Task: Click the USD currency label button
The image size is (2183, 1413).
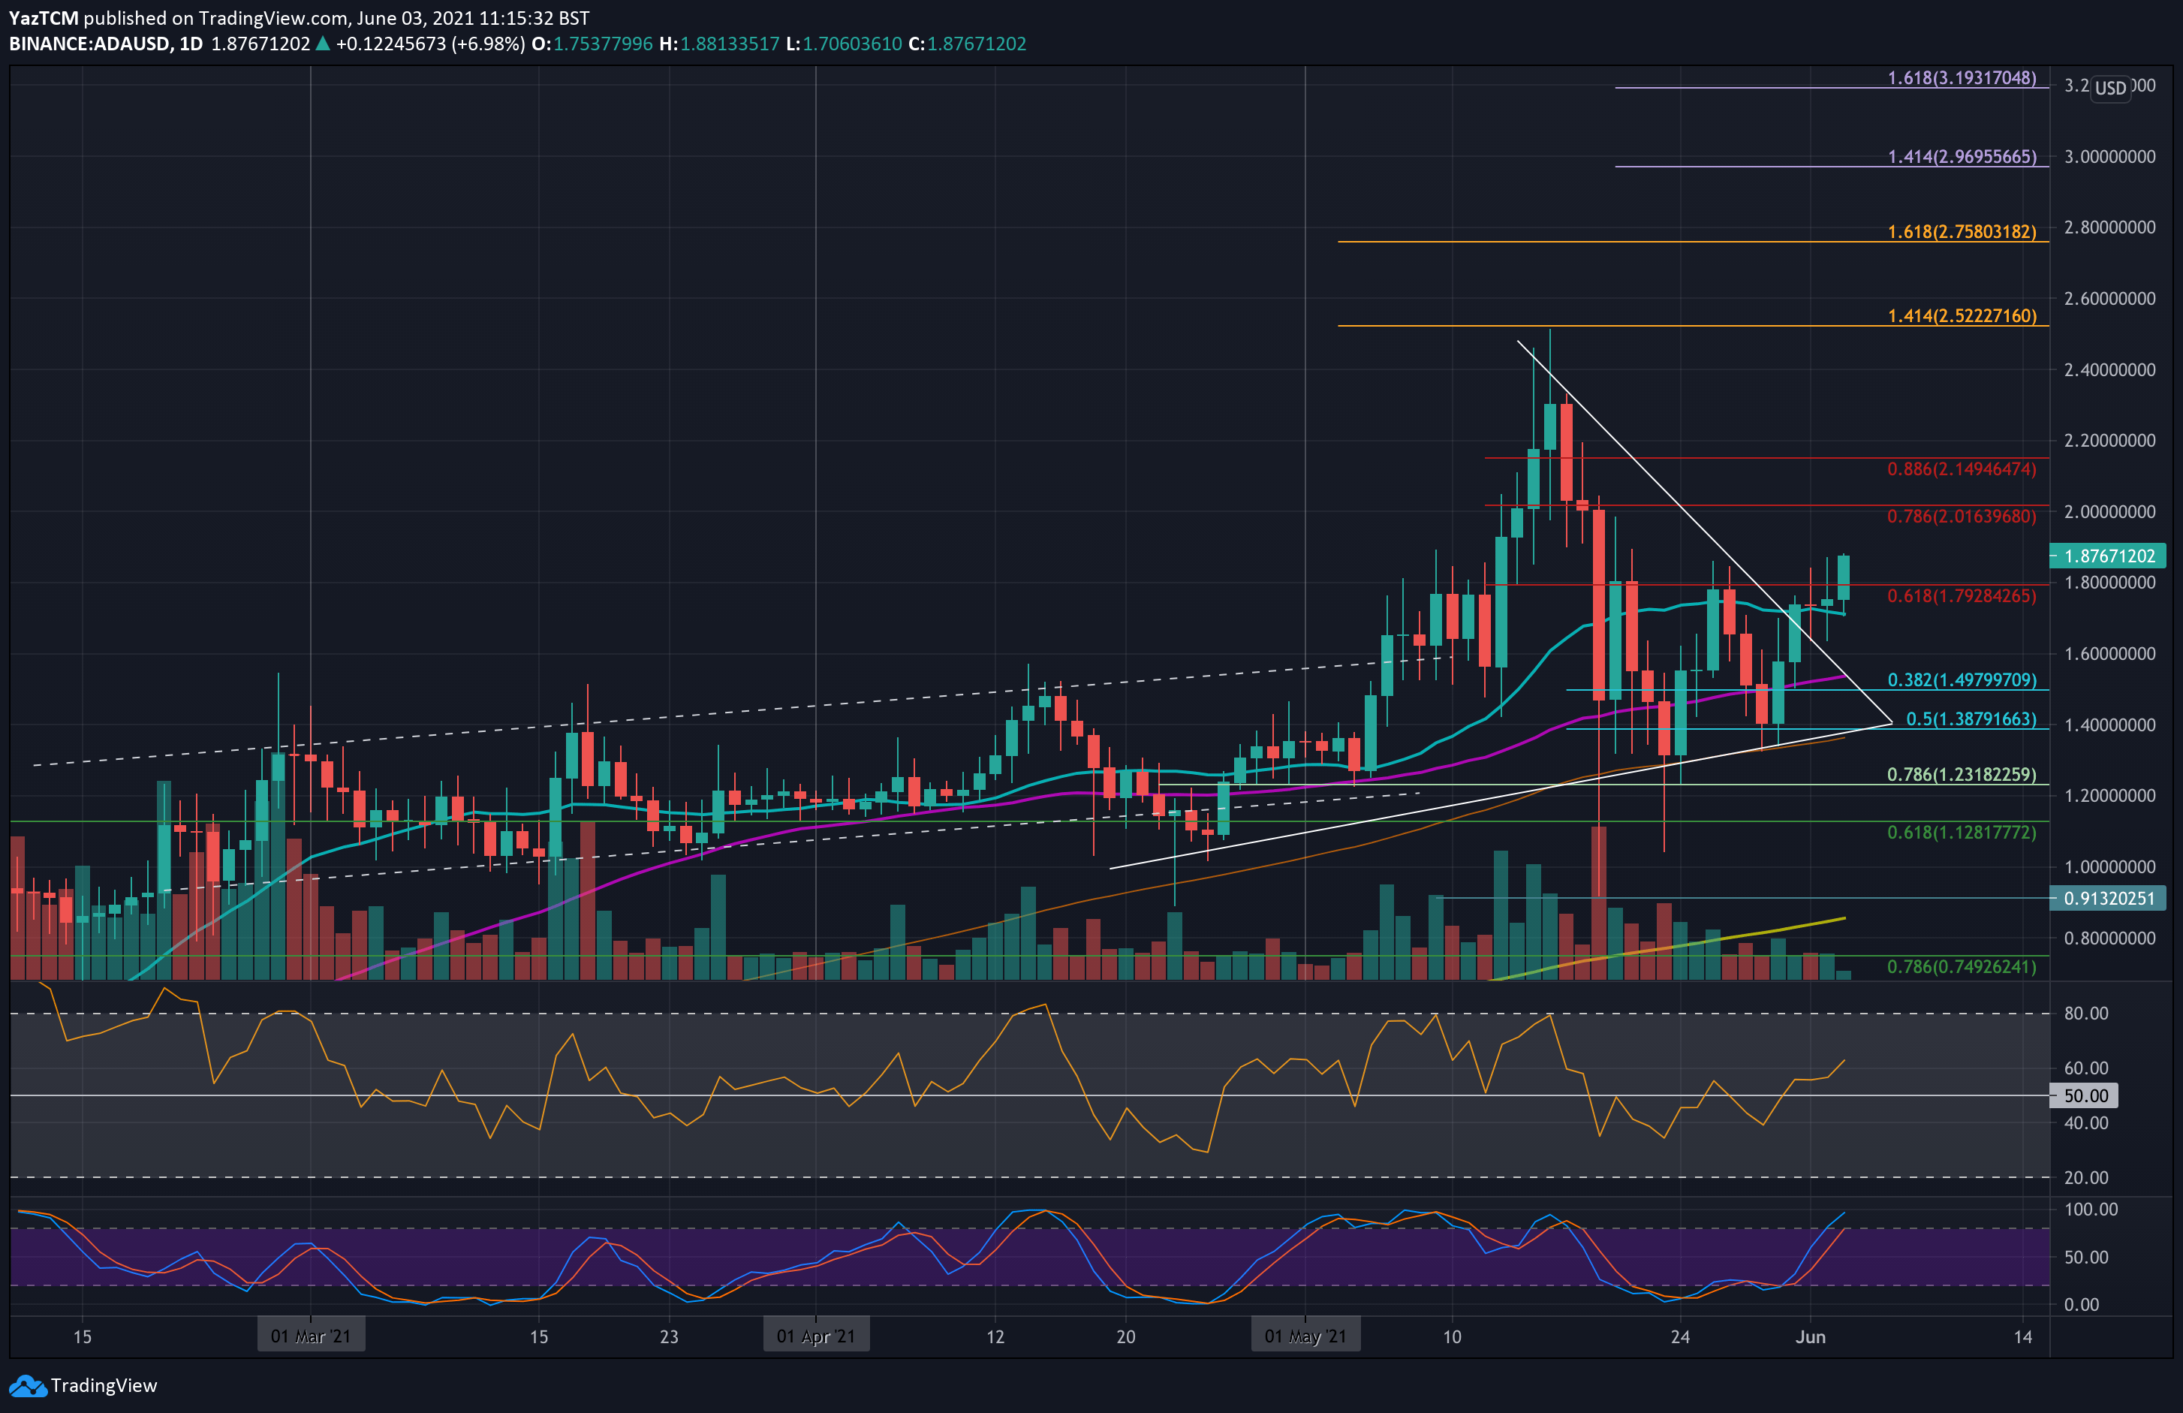Action: [2110, 88]
